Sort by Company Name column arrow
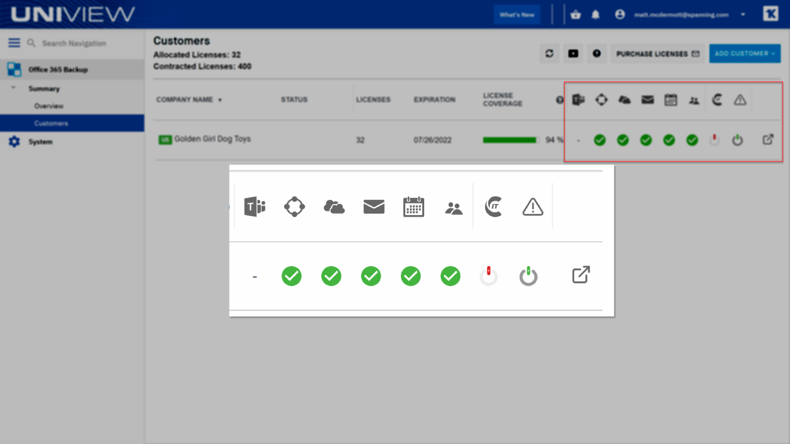Screen dimensions: 790x444 tap(220, 100)
